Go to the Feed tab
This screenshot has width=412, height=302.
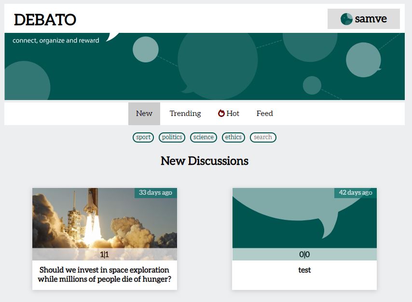(264, 114)
